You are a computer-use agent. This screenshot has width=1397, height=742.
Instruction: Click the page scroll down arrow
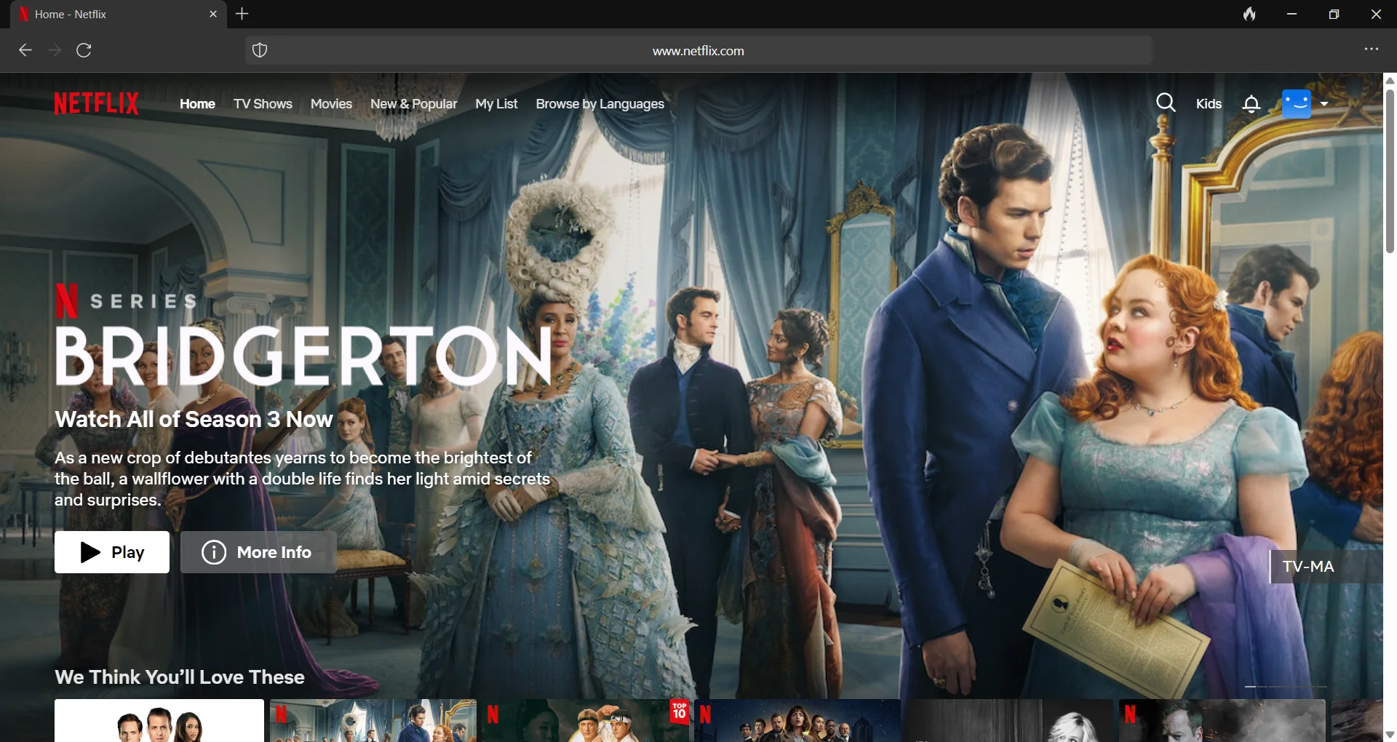[x=1390, y=735]
